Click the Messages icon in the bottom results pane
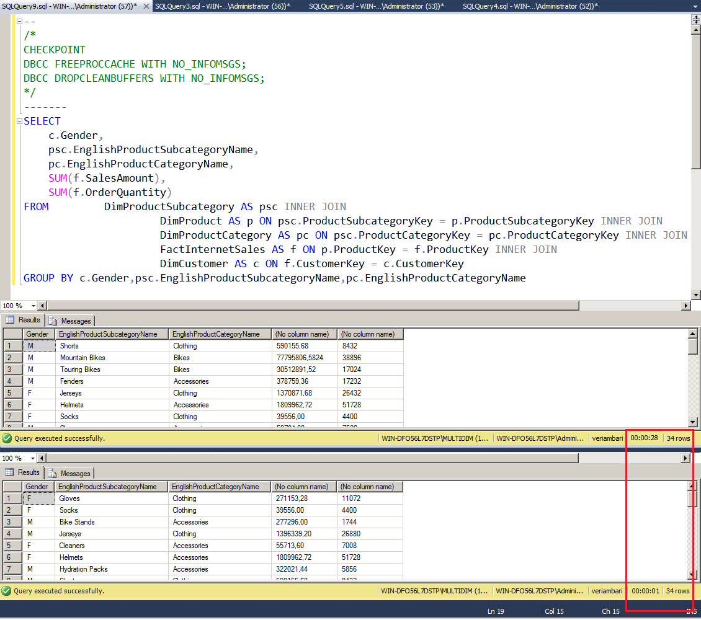This screenshot has width=701, height=620. click(52, 472)
